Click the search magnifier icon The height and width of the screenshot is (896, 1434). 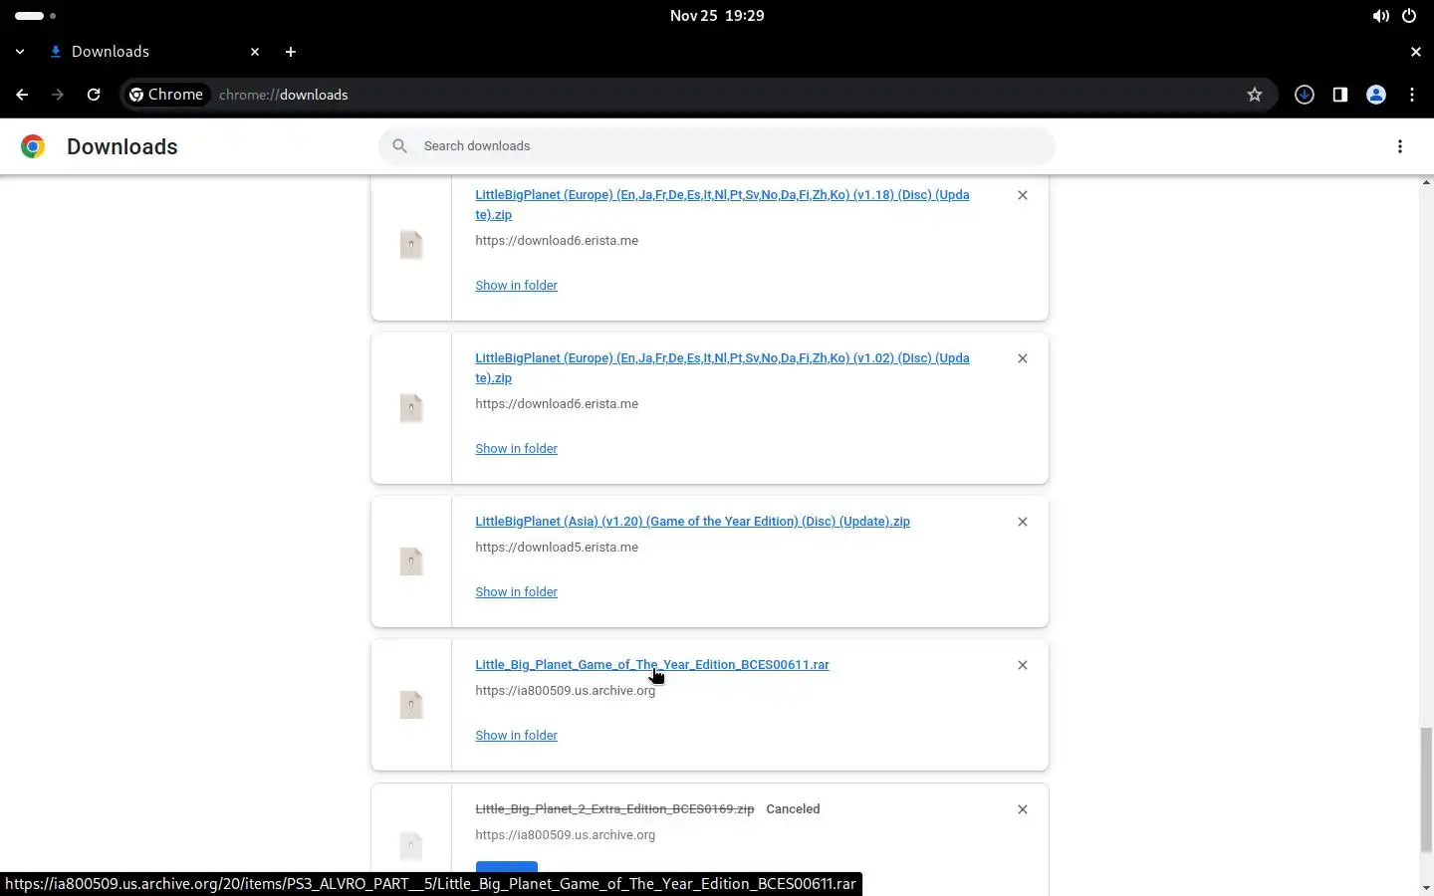400,146
